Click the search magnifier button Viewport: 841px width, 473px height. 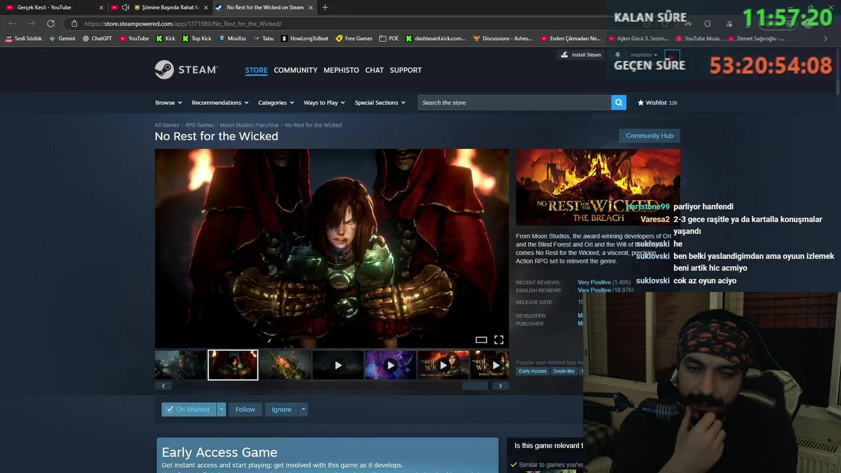(618, 102)
